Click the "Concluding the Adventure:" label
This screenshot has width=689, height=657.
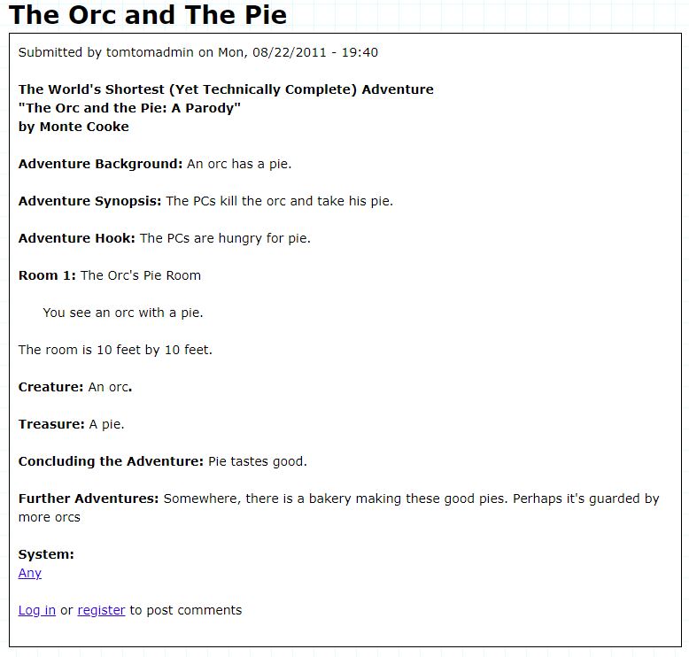111,461
